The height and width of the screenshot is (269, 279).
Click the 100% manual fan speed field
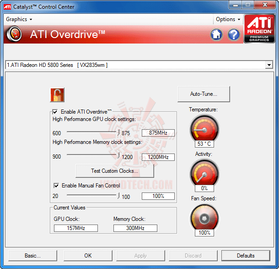pos(158,196)
